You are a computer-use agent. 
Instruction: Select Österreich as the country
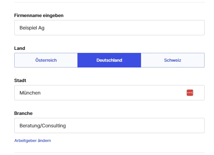(46, 60)
